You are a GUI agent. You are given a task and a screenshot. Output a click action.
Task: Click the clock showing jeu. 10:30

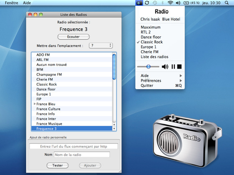pyautogui.click(x=211, y=2)
